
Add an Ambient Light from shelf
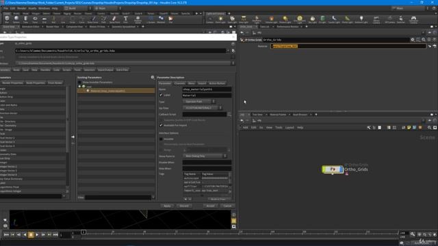tap(361, 20)
